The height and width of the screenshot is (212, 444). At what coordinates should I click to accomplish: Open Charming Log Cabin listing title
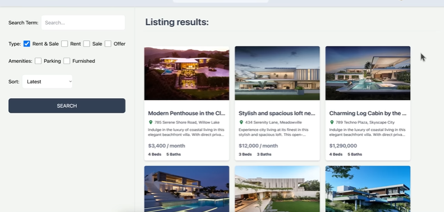[x=368, y=113]
